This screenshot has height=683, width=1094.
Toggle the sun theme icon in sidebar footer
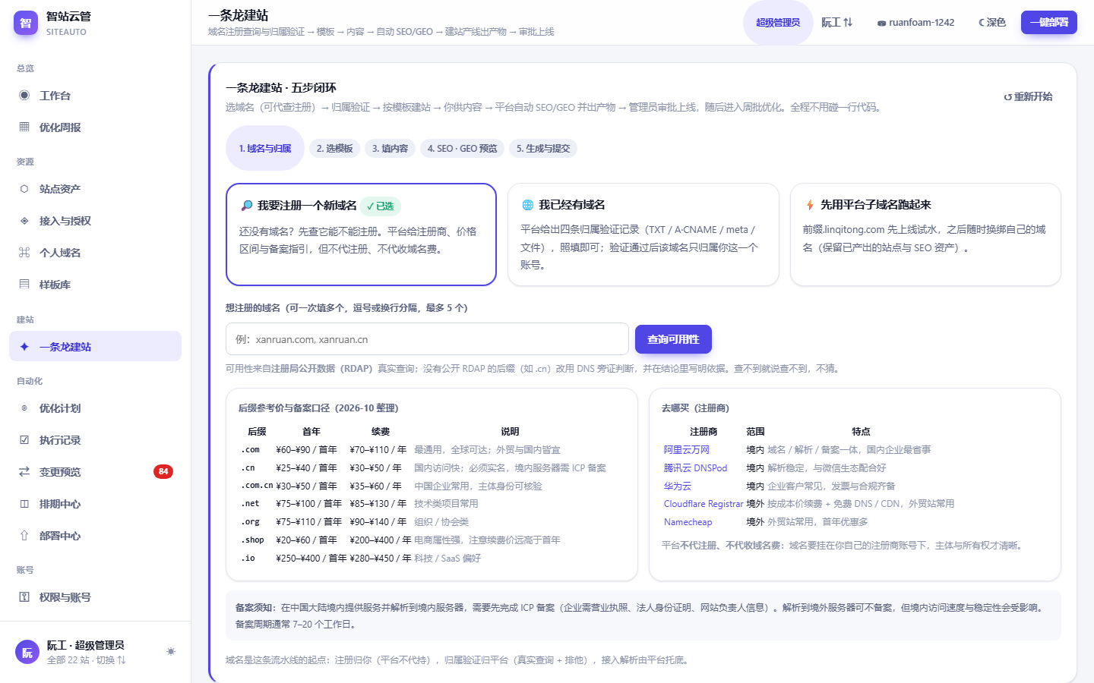pos(171,652)
